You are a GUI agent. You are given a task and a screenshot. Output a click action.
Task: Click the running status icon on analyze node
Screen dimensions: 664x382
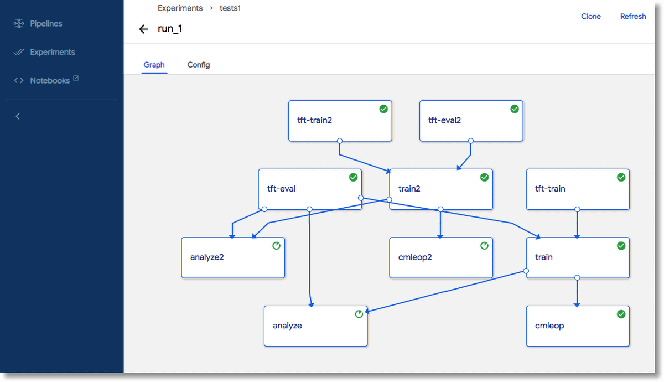click(359, 314)
